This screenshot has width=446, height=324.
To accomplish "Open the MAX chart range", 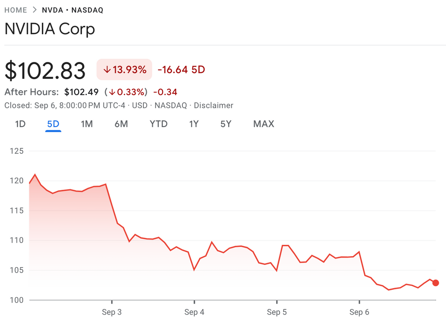I will (264, 124).
